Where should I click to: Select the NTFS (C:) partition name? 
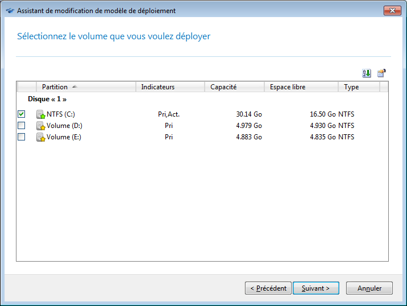(61, 114)
